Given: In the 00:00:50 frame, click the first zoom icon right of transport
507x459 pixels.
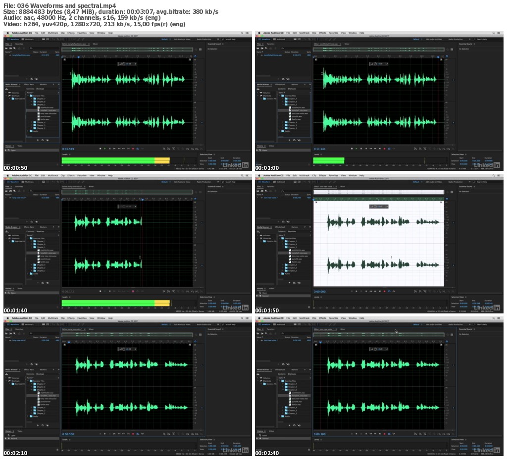Looking at the screenshot, I should 164,149.
